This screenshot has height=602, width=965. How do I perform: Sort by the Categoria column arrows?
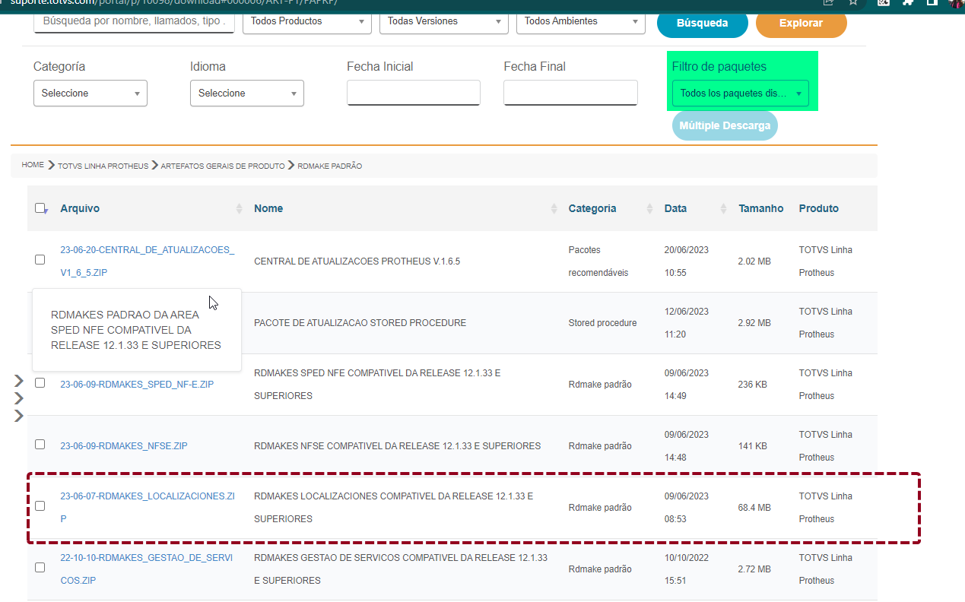(x=649, y=208)
